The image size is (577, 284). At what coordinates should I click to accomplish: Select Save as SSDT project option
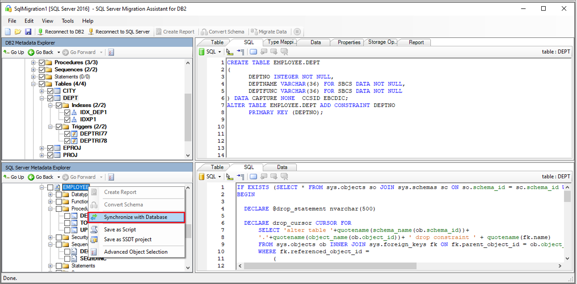128,240
